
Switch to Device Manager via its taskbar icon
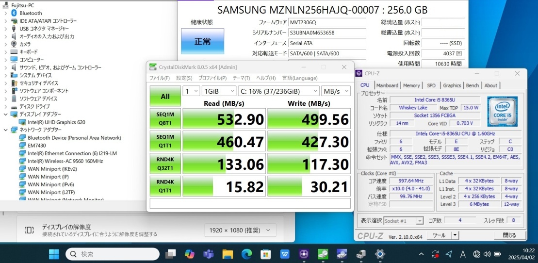360,254
